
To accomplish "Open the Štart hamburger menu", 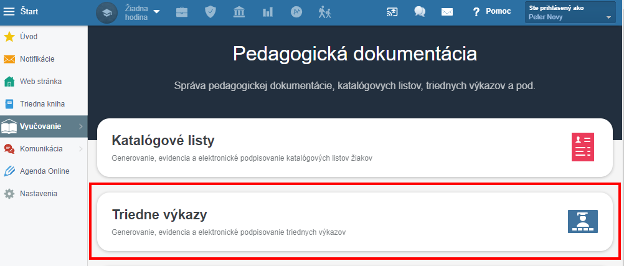I will click(10, 11).
